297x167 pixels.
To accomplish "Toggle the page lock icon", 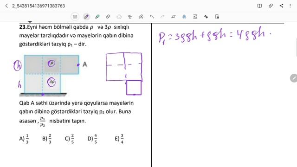I will (217, 17).
